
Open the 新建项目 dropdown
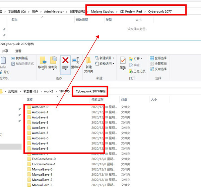coord(114,58)
